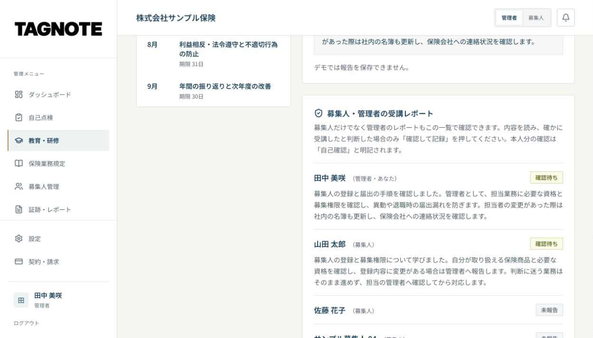Click 山田 太郎's report text

pos(438,271)
